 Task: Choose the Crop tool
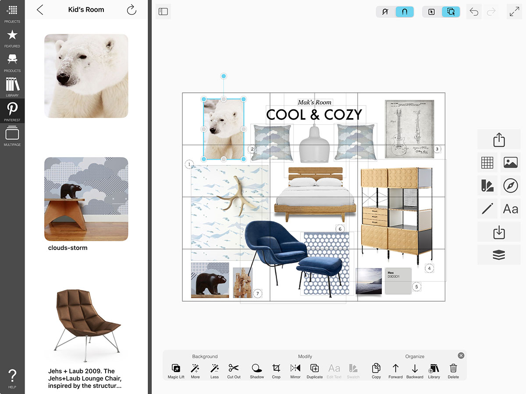point(276,370)
